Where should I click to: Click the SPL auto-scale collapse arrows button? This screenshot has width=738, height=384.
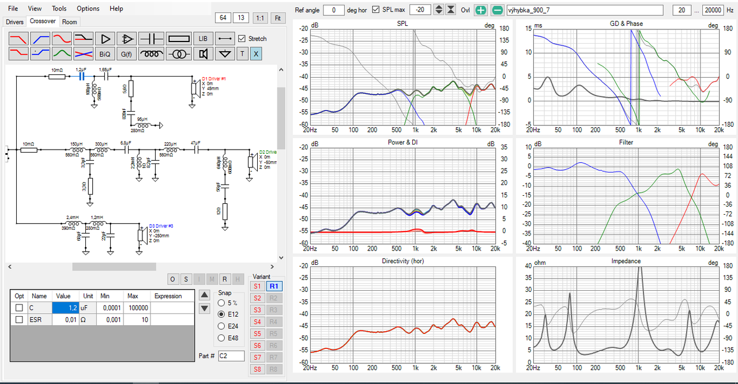pyautogui.click(x=451, y=10)
